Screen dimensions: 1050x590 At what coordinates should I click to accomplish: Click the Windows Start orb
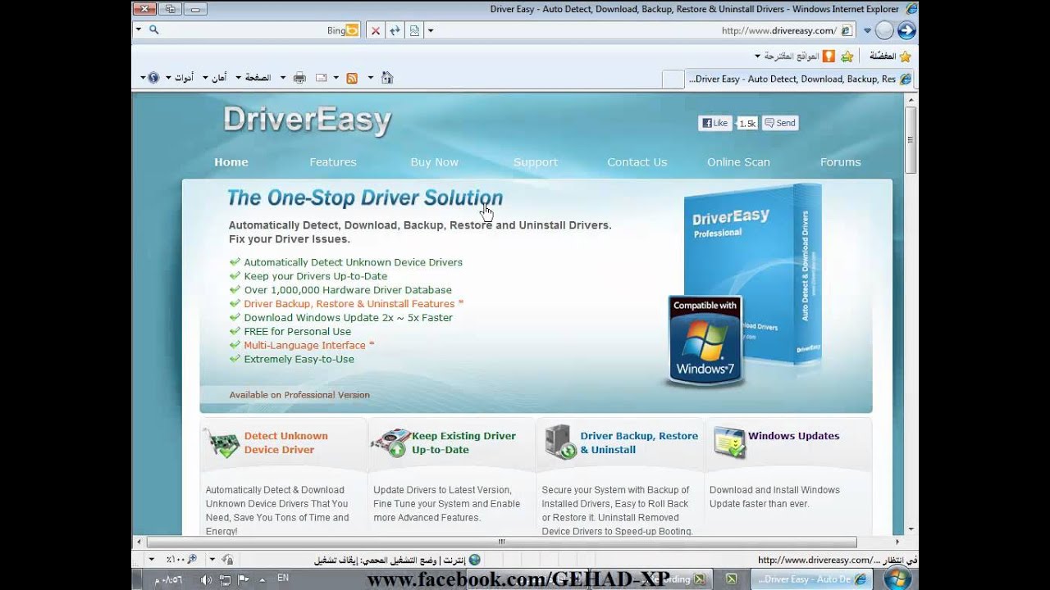[900, 579]
